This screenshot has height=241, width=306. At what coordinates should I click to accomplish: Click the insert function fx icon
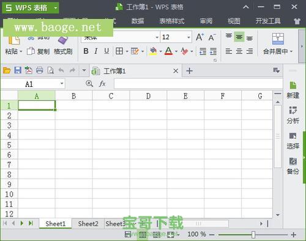(x=102, y=84)
